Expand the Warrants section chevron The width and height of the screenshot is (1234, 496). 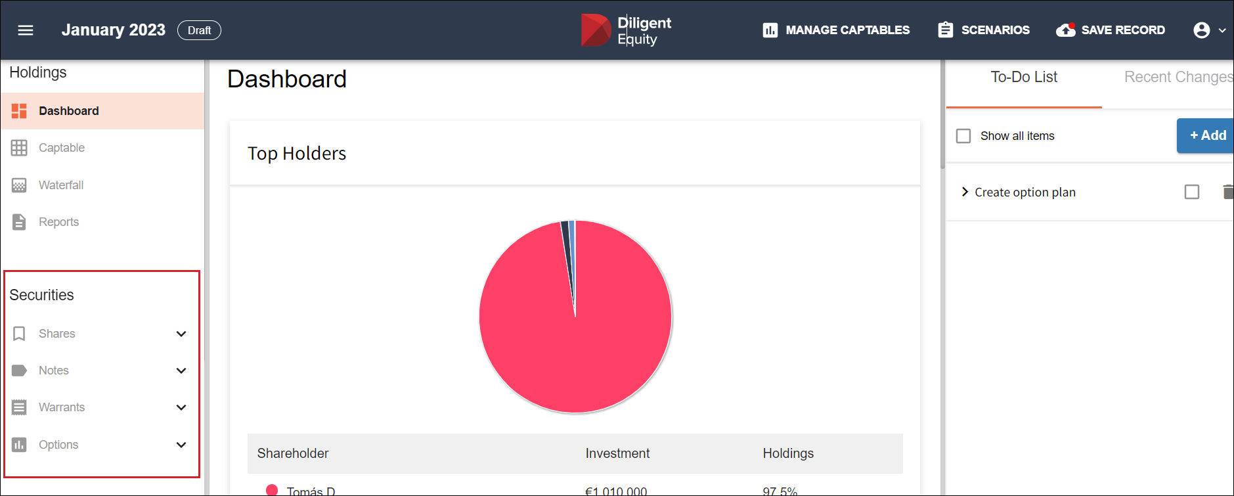tap(181, 407)
